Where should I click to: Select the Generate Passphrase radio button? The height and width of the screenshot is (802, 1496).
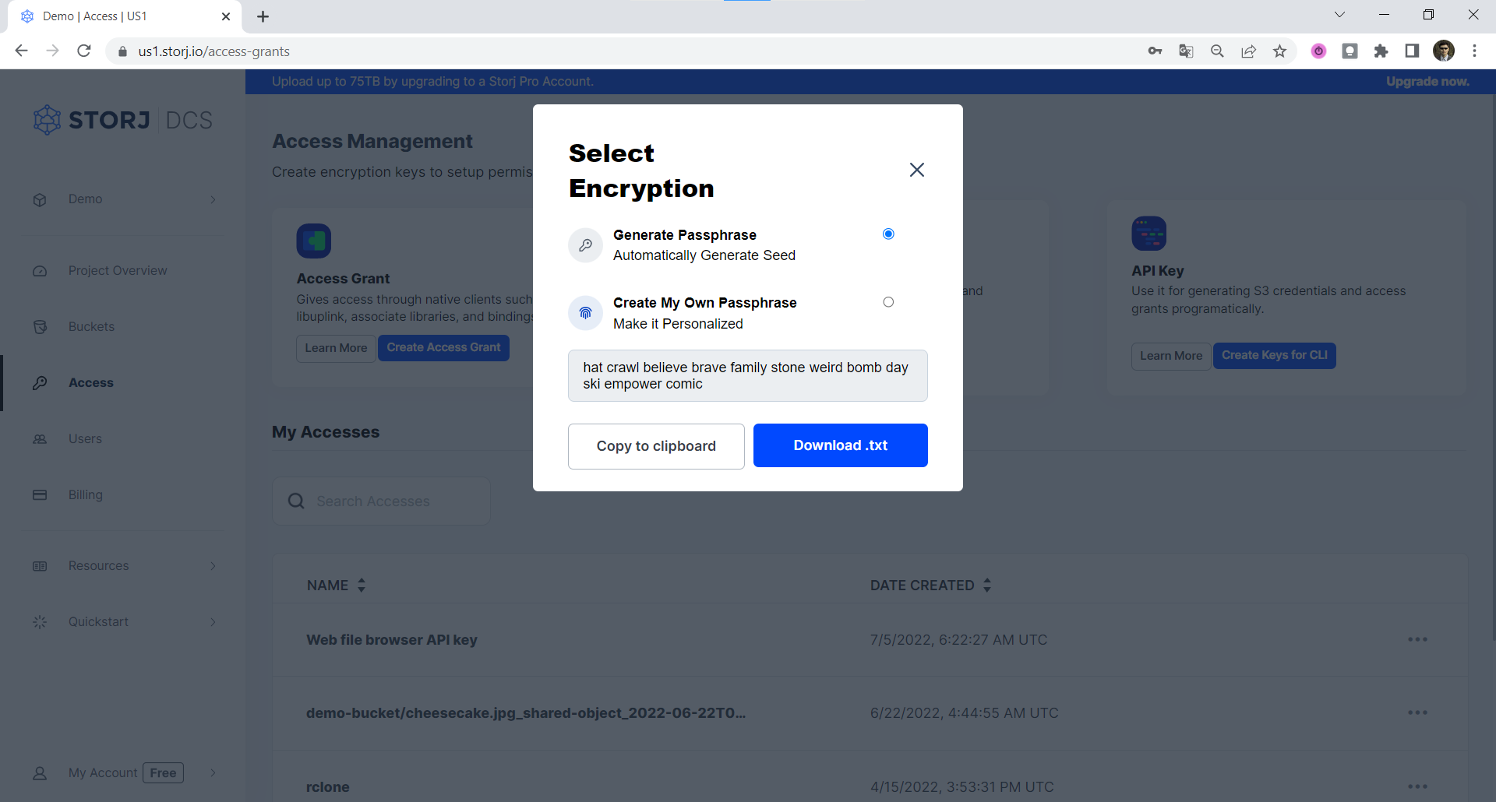tap(888, 234)
